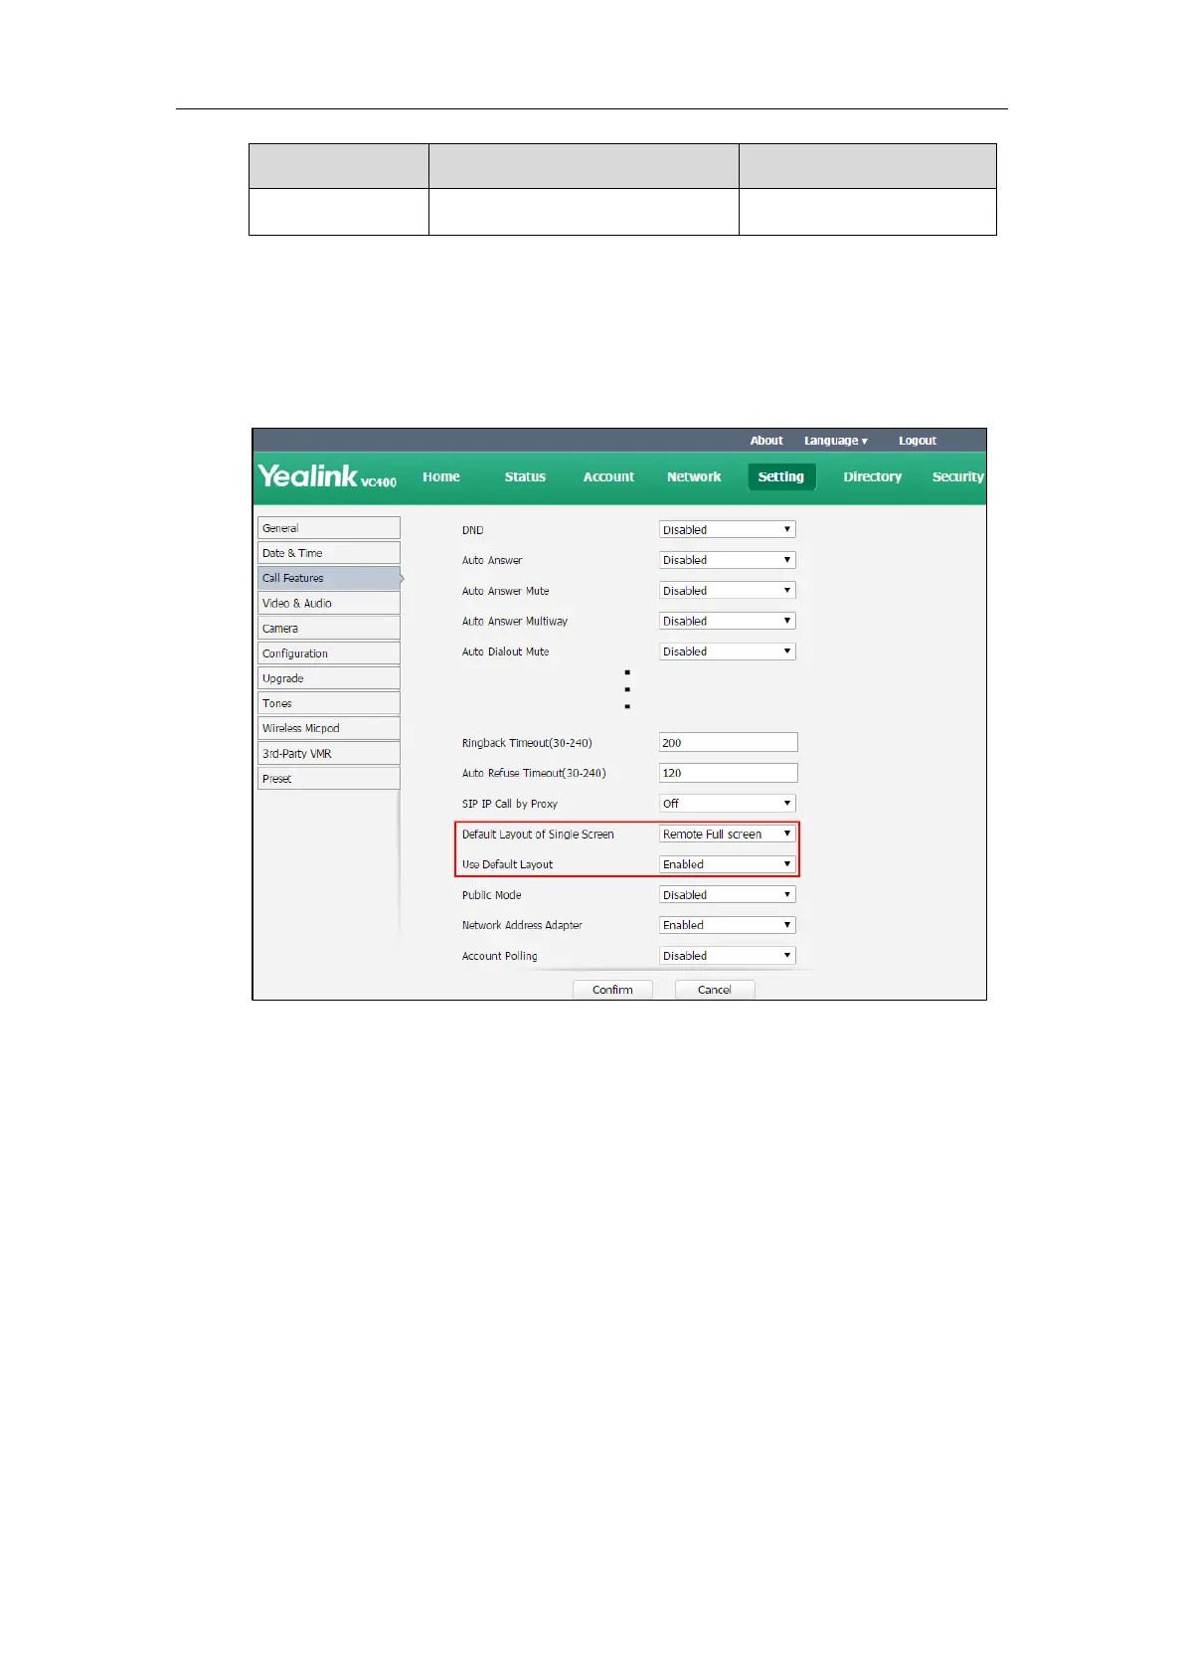
Task: Select Call Features in sidebar
Action: (328, 578)
